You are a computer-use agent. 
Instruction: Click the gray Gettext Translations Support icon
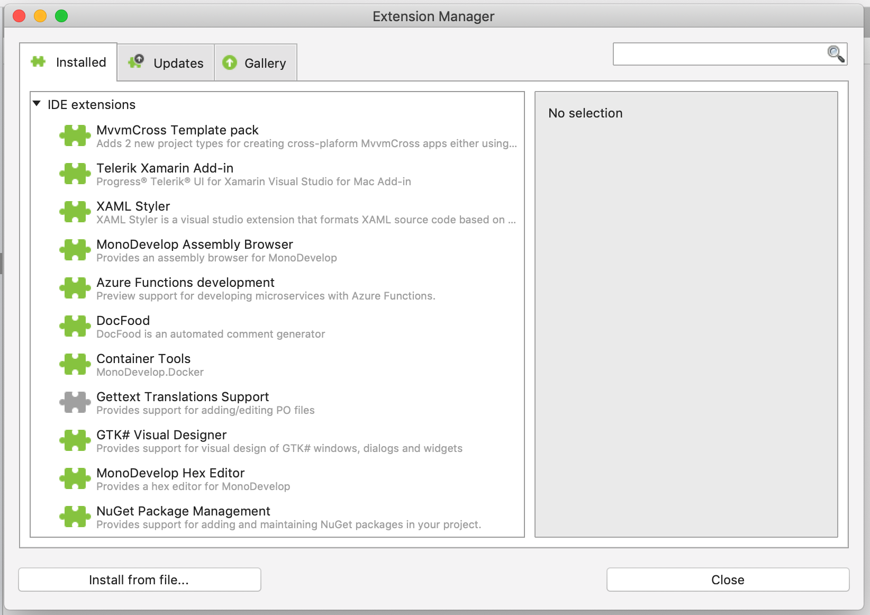tap(75, 402)
